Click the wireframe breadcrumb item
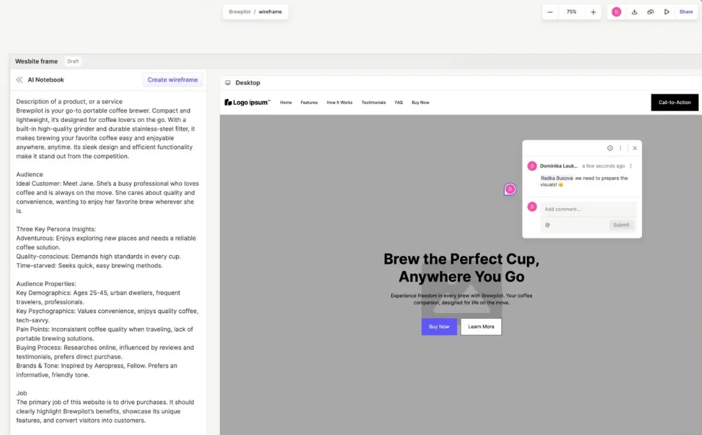 pyautogui.click(x=271, y=12)
